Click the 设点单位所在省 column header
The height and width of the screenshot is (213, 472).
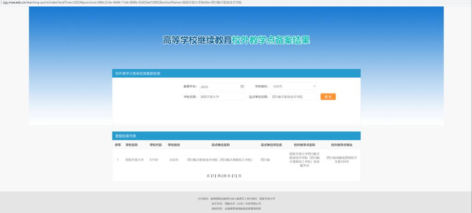[271, 145]
